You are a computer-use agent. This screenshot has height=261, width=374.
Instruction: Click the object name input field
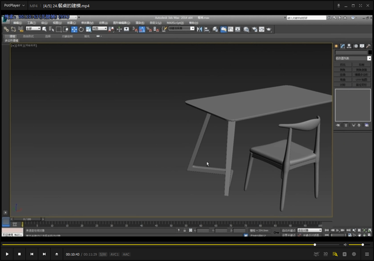pyautogui.click(x=350, y=52)
